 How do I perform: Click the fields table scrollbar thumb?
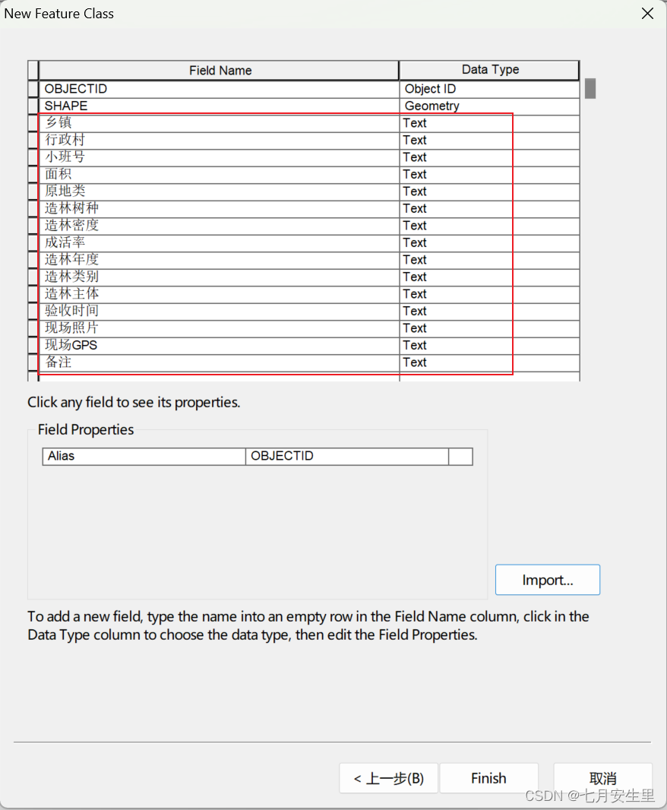(x=590, y=88)
